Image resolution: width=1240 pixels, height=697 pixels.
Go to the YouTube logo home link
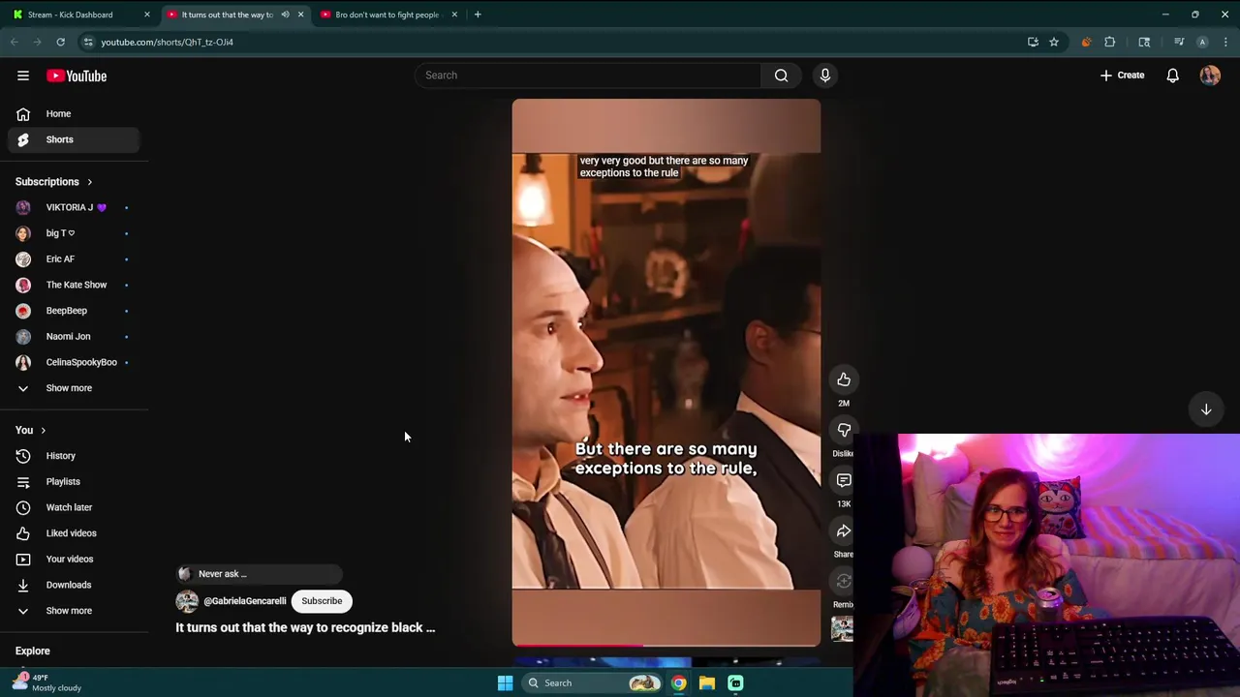coord(77,76)
